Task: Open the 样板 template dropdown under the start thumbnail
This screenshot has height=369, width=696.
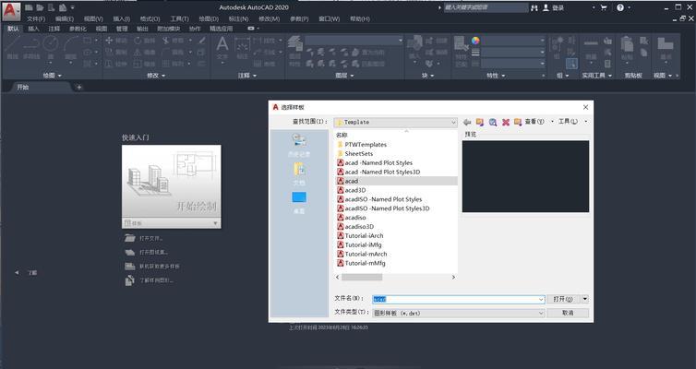Action: click(x=172, y=223)
